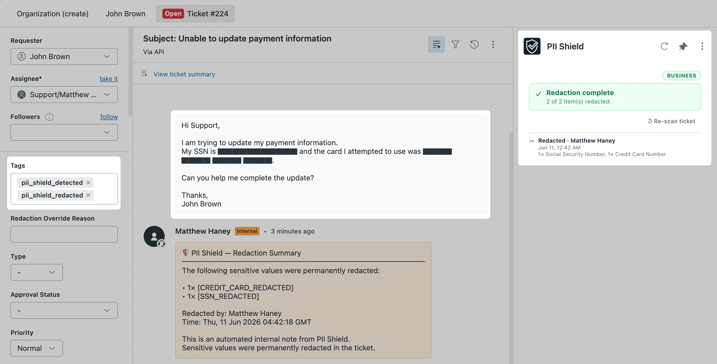
Task: Open the Requester John Brown dropdown
Action: tap(64, 56)
